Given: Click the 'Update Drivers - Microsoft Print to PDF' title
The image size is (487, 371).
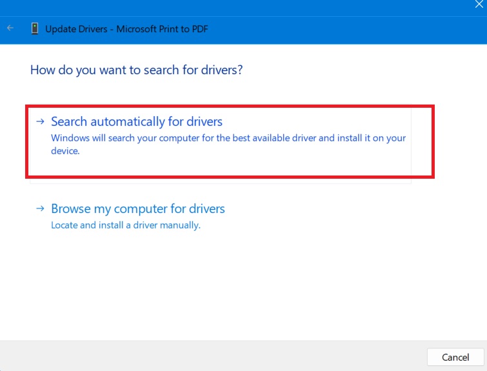Looking at the screenshot, I should point(126,29).
